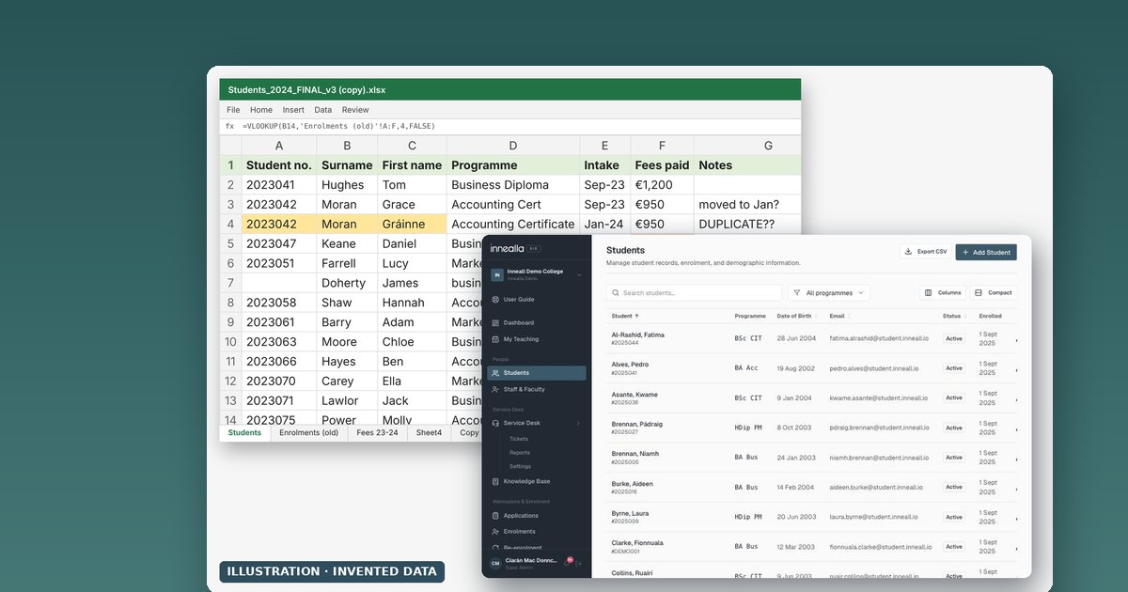Open the Data menu in the spreadsheet
Viewport: 1128px width, 592px height.
pyautogui.click(x=322, y=110)
